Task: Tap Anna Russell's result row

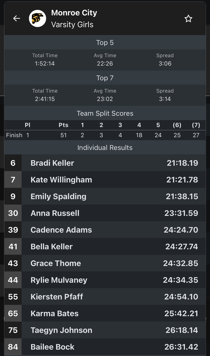Action: pyautogui.click(x=105, y=213)
